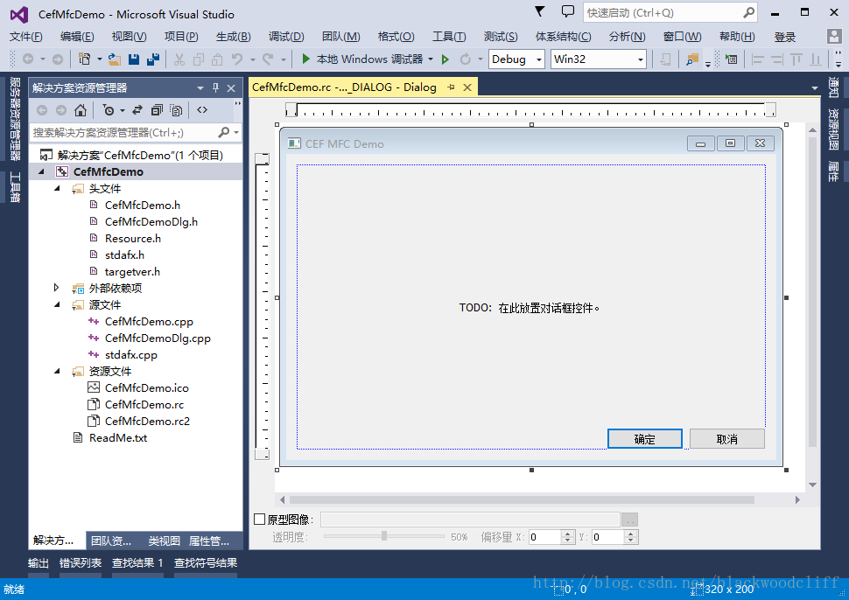Select ReadMe.txt in Solution Explorer
The height and width of the screenshot is (600, 849).
[x=118, y=437]
